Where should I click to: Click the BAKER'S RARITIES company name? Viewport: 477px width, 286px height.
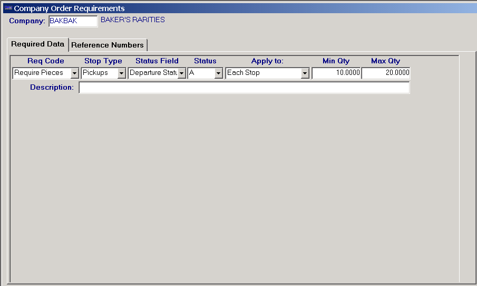click(133, 20)
